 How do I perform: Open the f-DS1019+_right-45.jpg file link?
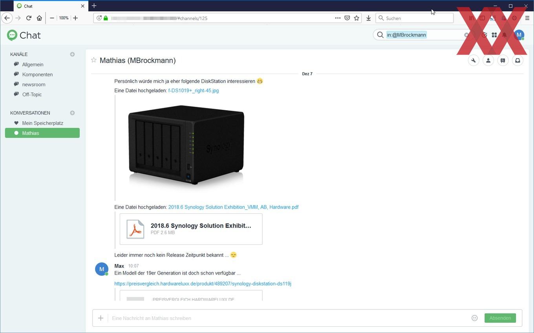(194, 91)
